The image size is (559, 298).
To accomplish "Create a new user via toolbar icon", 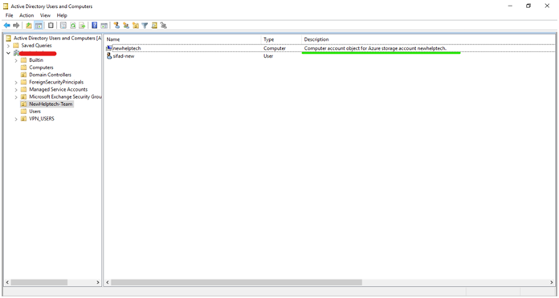I will (x=116, y=26).
